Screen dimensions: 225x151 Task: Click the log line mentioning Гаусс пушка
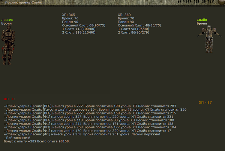click(95, 110)
